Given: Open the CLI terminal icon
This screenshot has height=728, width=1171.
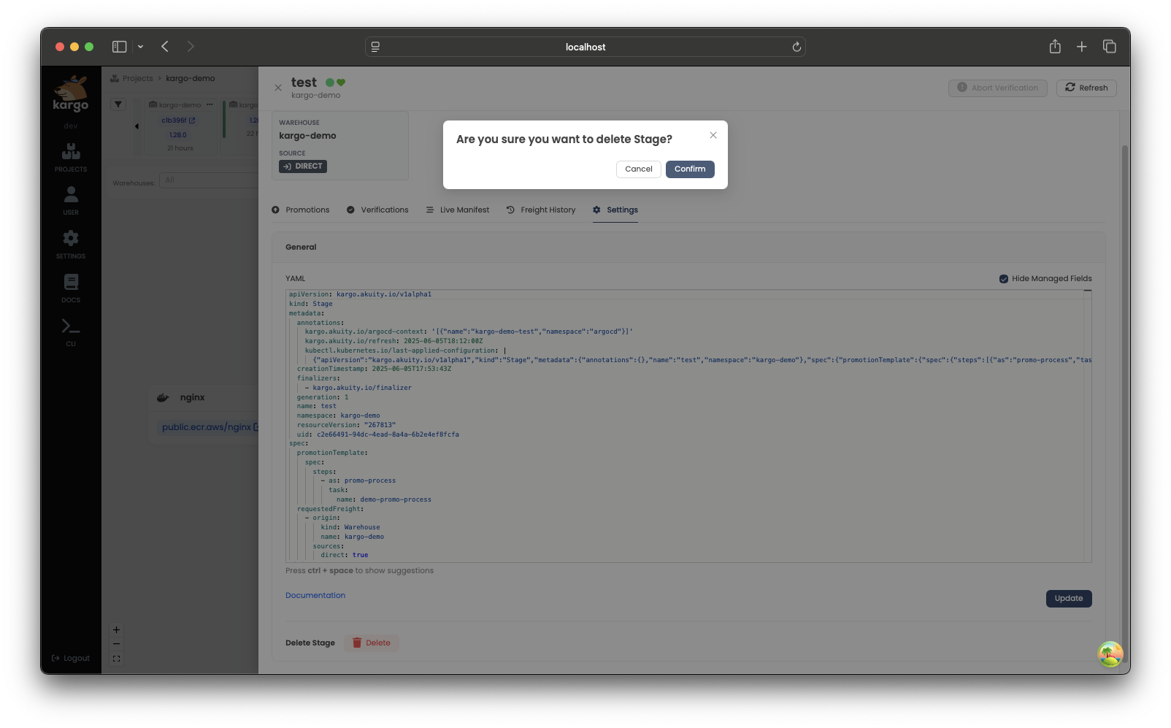Looking at the screenshot, I should [x=71, y=331].
